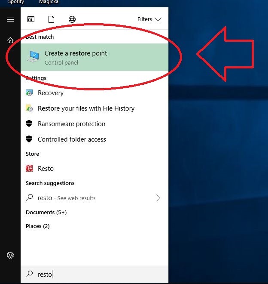Select the Web filter globe icon

coord(72,19)
